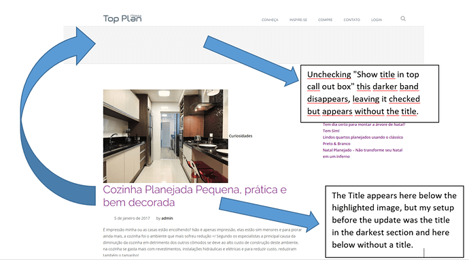Open the CONTATO menu item

tap(351, 20)
